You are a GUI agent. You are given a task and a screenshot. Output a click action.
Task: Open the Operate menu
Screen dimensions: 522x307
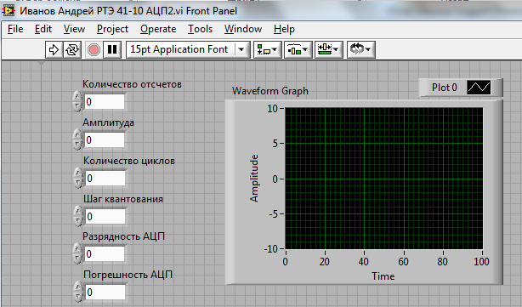click(158, 29)
